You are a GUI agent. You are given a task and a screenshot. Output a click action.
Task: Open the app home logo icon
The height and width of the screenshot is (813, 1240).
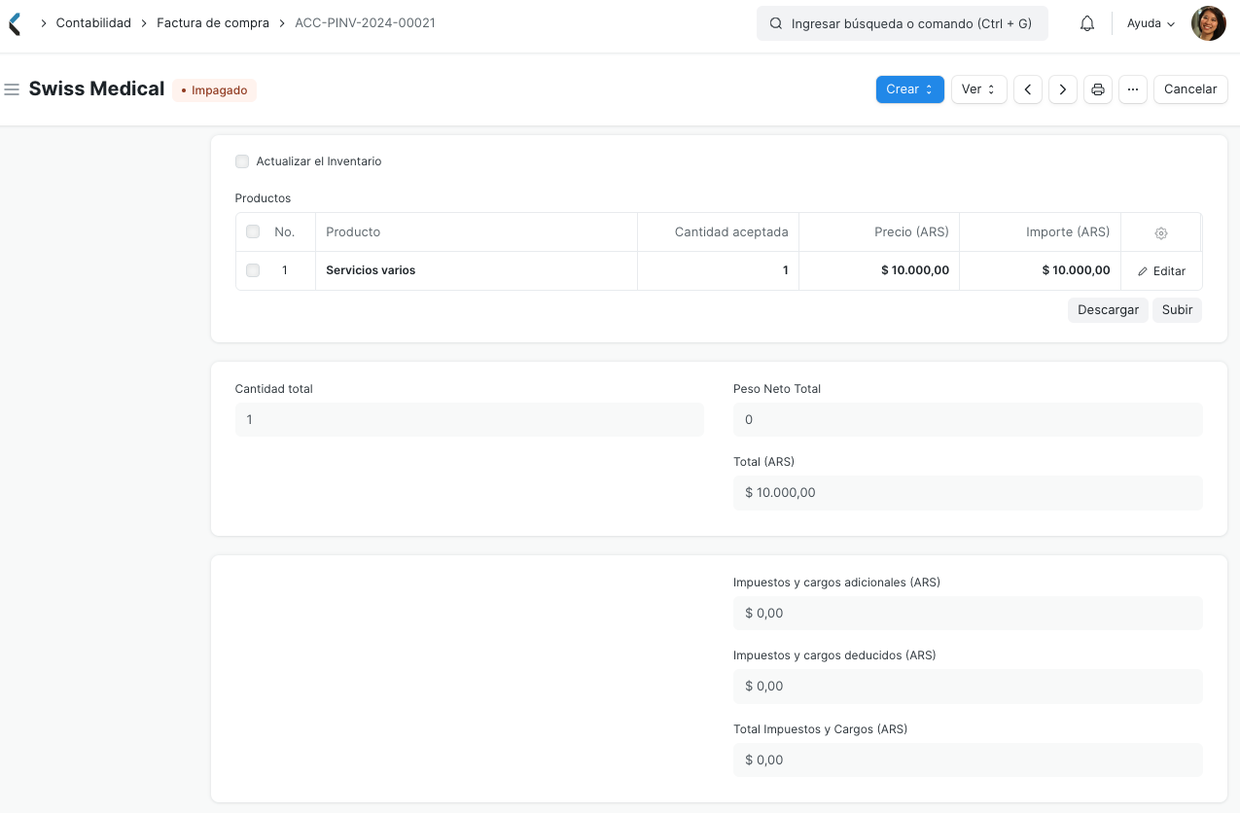14,23
